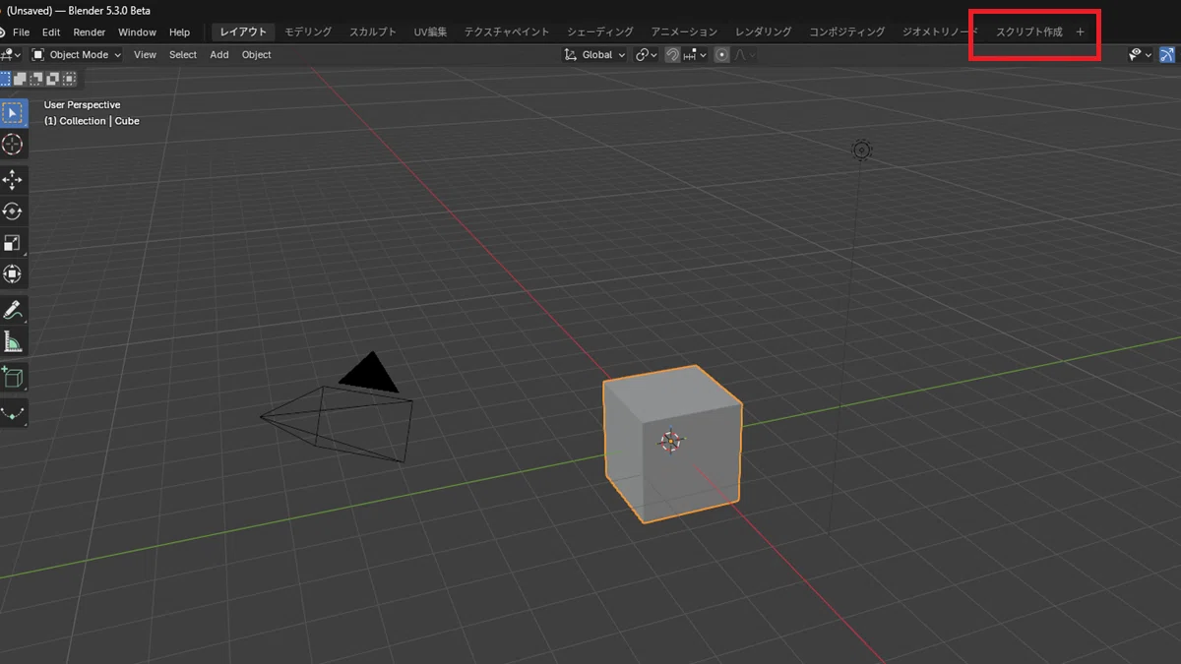The width and height of the screenshot is (1181, 664).
Task: Switch to the アニメーション workspace tab
Action: point(684,32)
